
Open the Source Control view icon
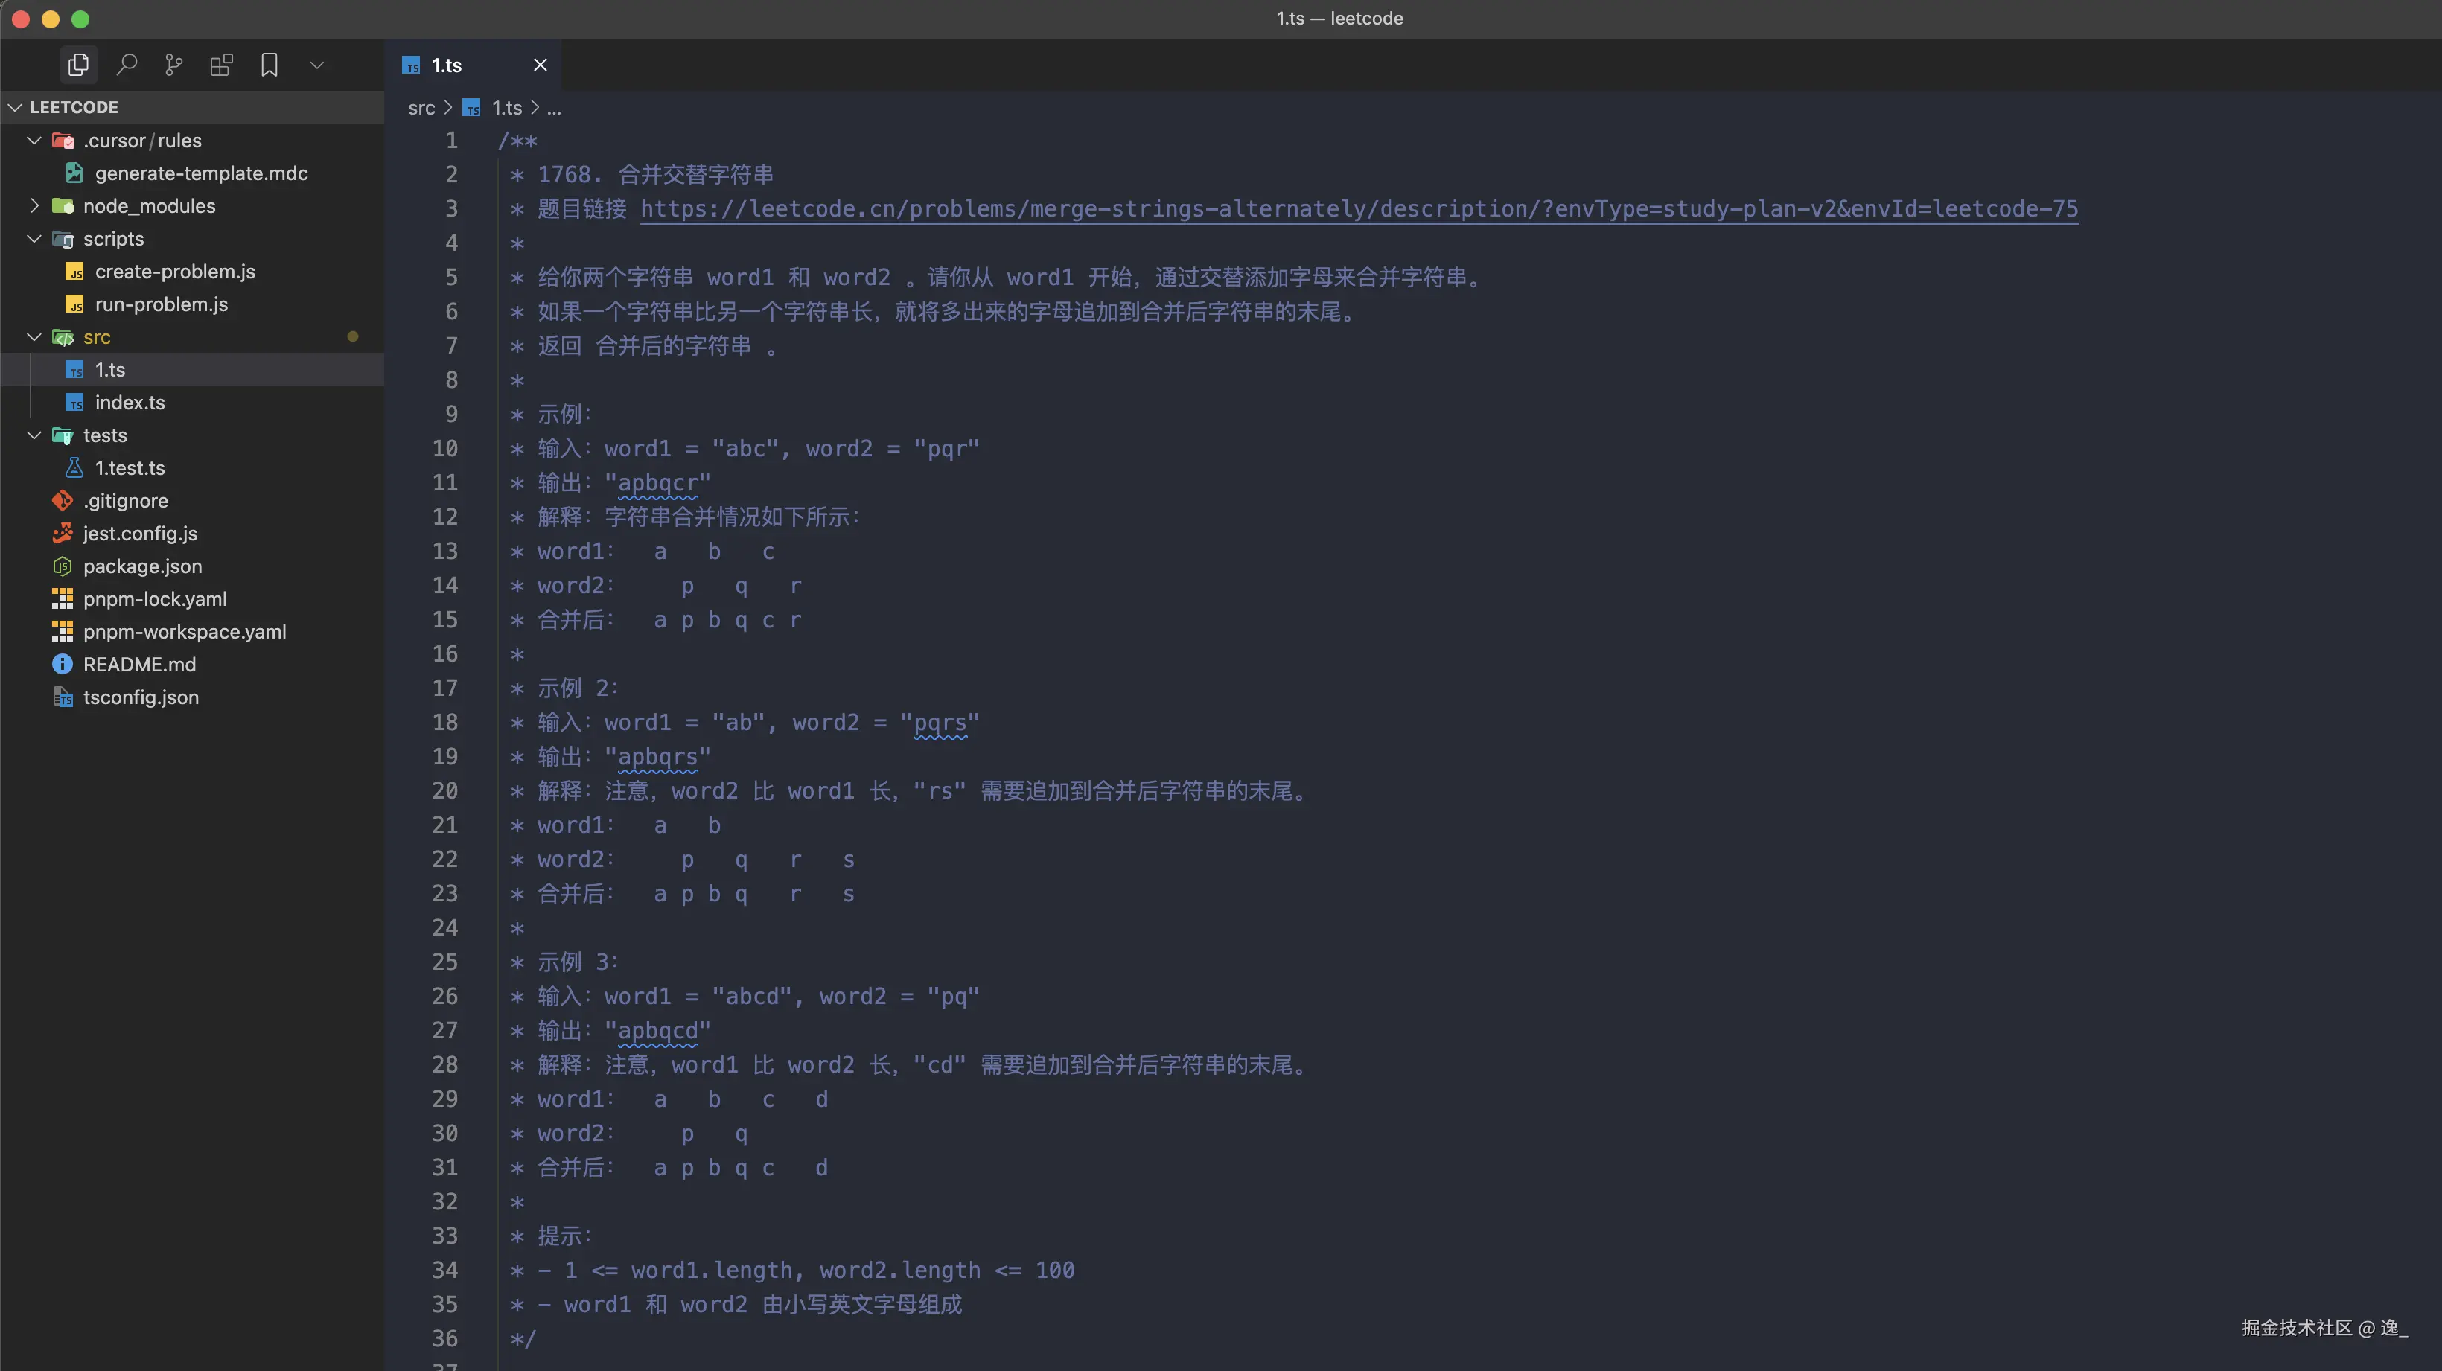pyautogui.click(x=173, y=65)
